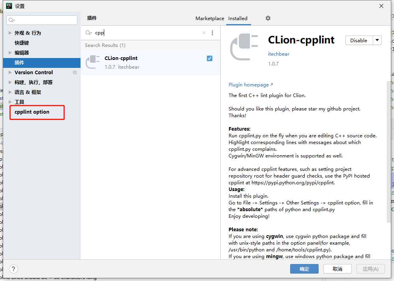Select the CLion-cpplint search result row
This screenshot has width=394, height=281.
point(150,62)
